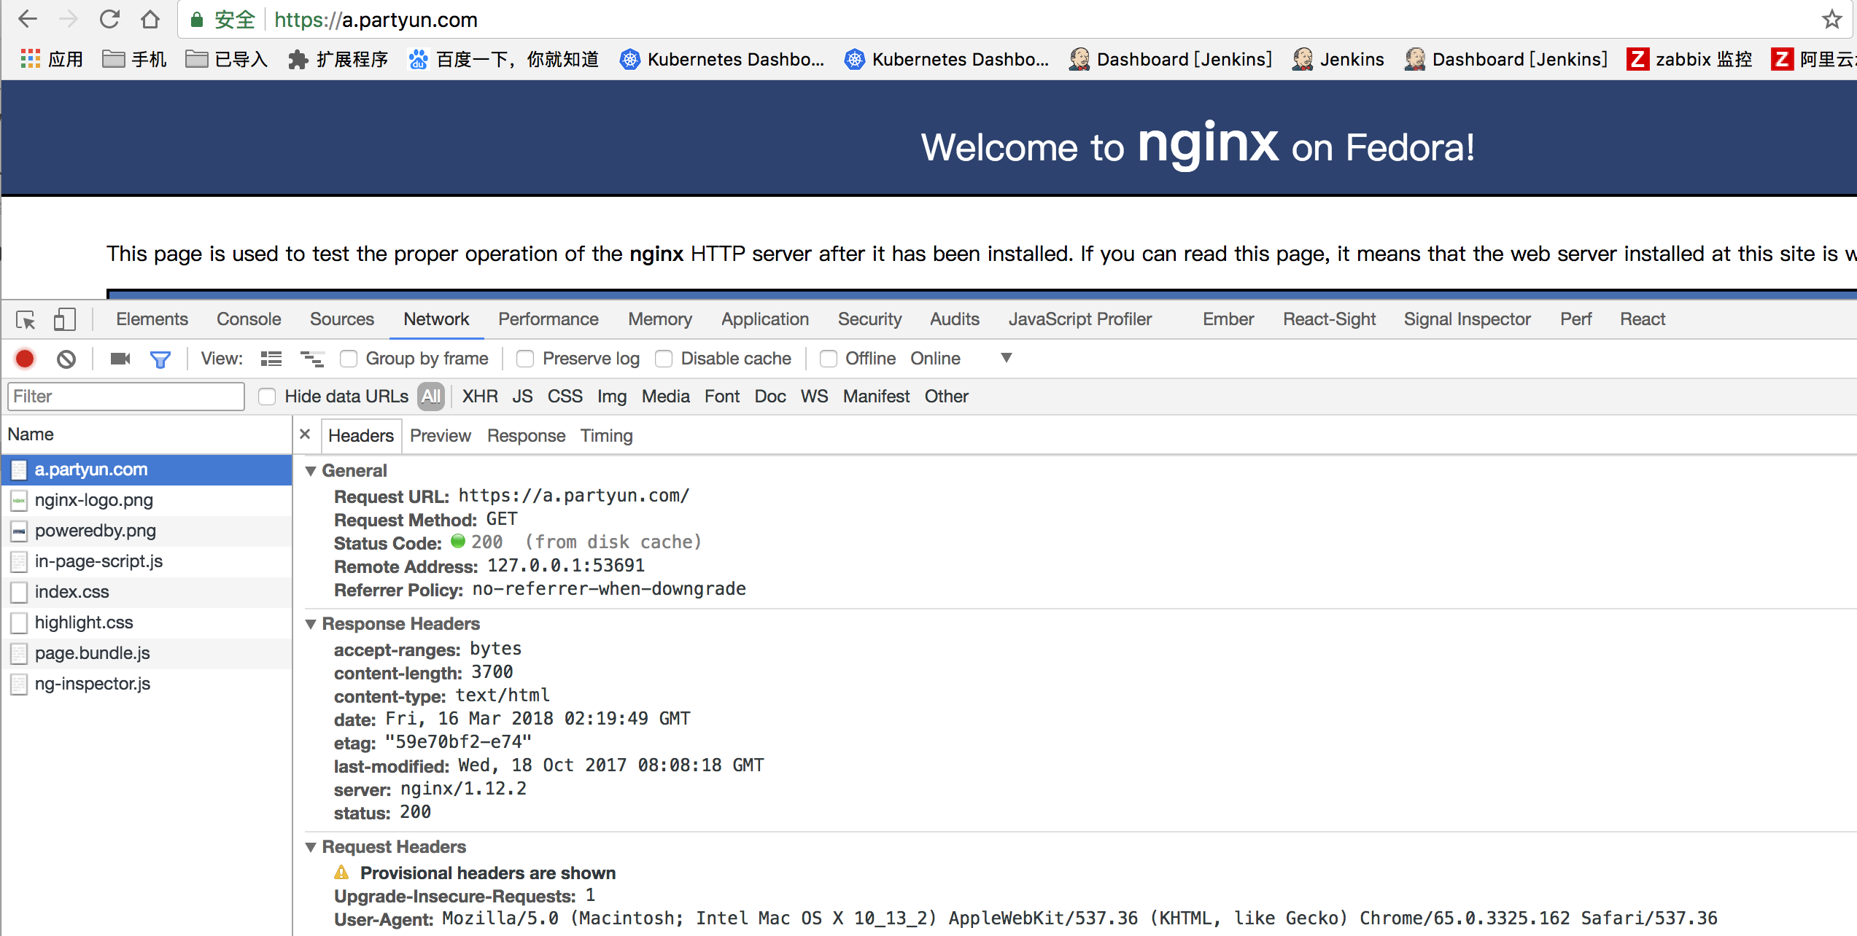Open the 手机 bookmarks folder

pyautogui.click(x=135, y=59)
